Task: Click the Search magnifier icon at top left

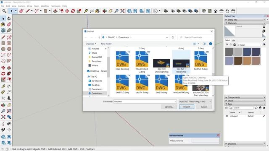Action: tap(4, 11)
